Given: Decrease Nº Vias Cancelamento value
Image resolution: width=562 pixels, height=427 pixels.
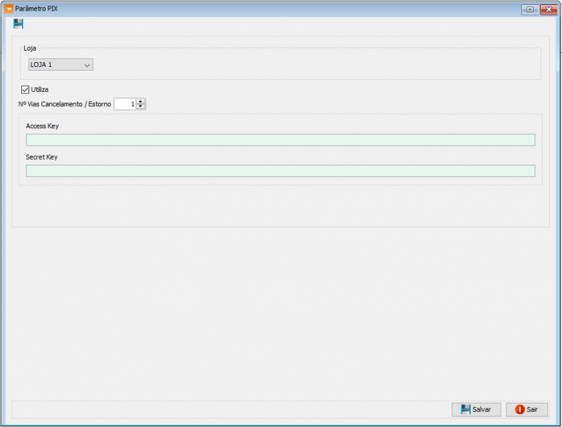Looking at the screenshot, I should click(141, 107).
